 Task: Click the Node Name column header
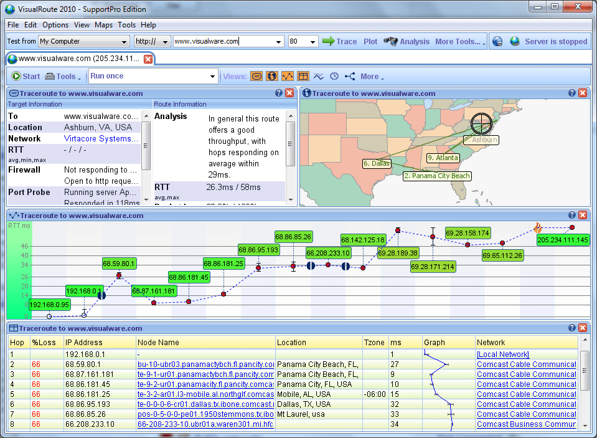tap(205, 342)
